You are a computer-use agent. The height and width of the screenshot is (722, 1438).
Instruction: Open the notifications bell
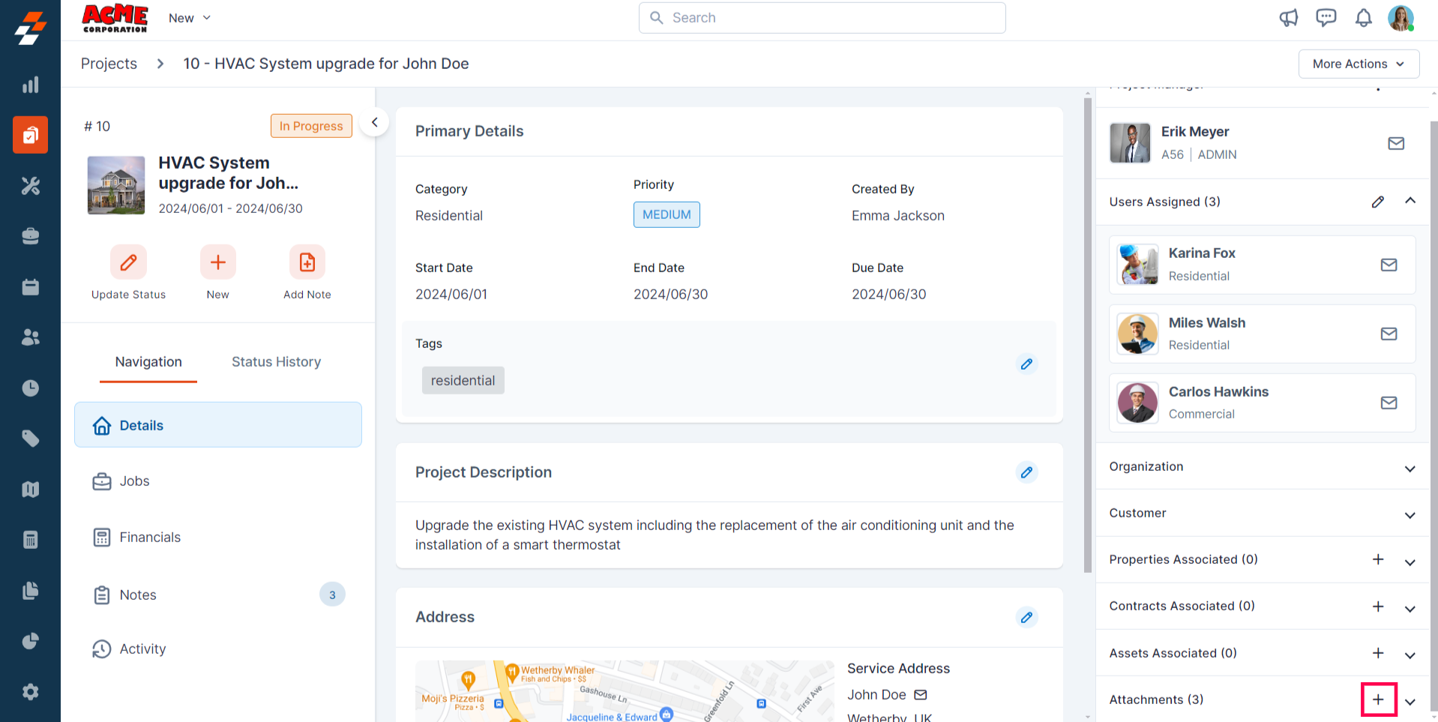pyautogui.click(x=1363, y=18)
